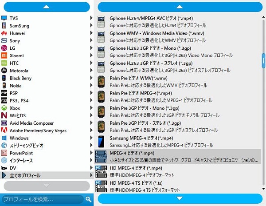
Task: Click the Sony S logo icon
Action: click(x=4, y=40)
